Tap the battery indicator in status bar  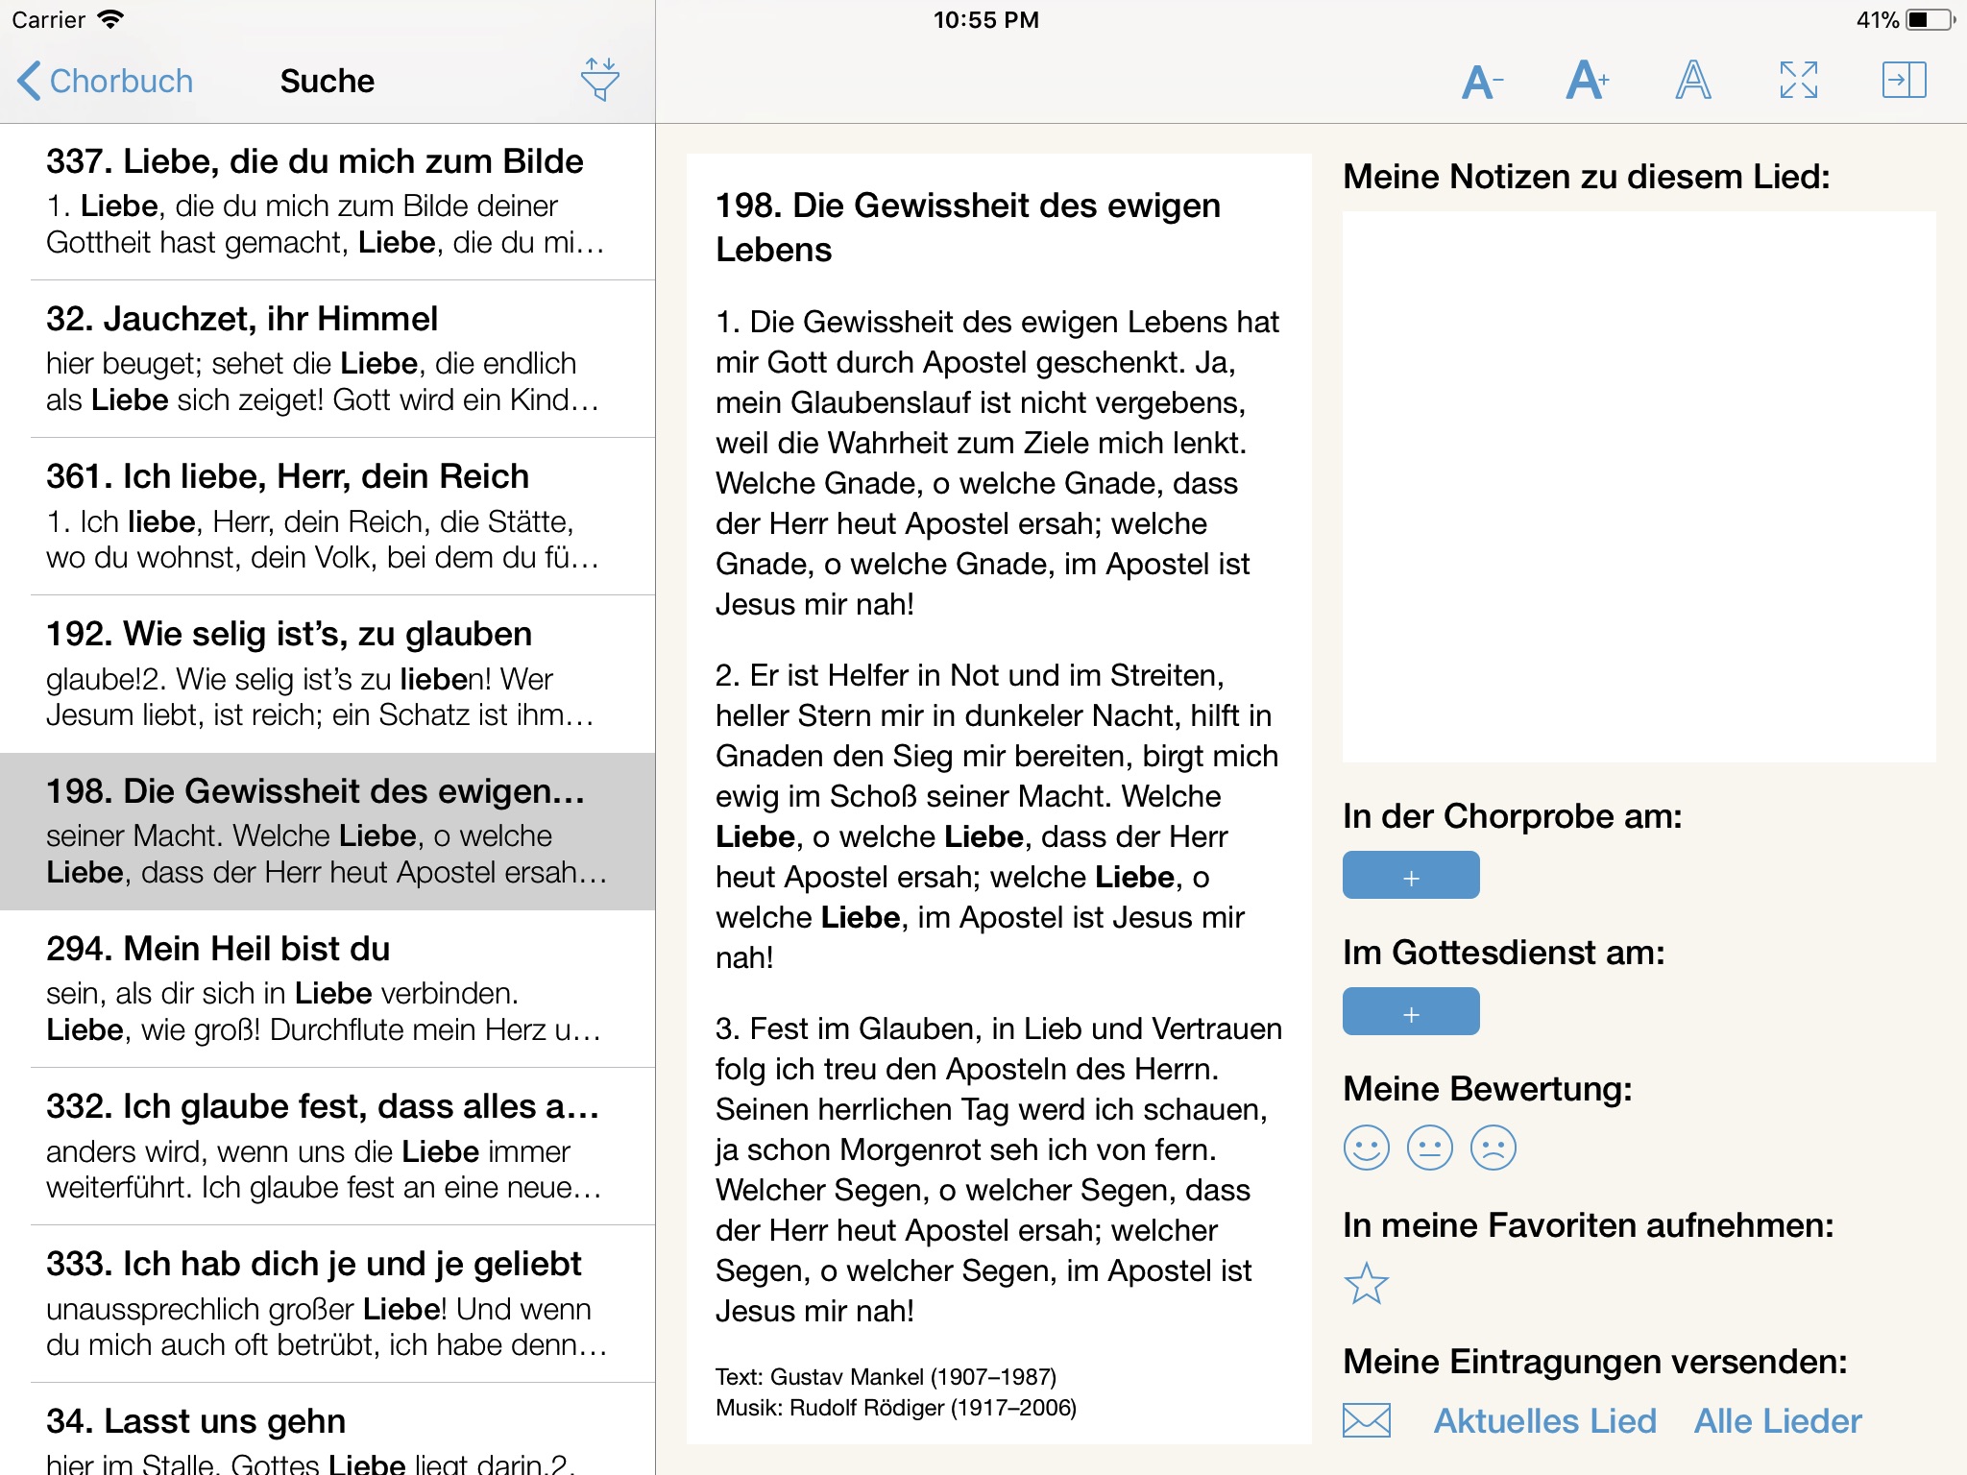point(1931,20)
